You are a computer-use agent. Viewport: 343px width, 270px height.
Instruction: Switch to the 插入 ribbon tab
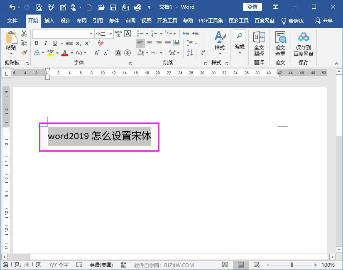49,20
